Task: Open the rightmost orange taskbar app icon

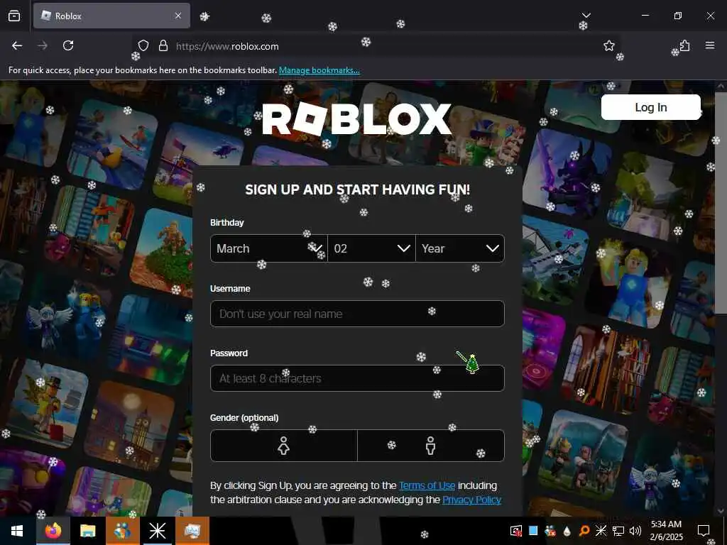Action: click(x=192, y=531)
